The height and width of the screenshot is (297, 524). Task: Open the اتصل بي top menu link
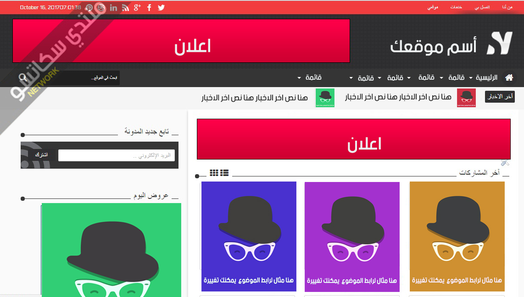[482, 8]
